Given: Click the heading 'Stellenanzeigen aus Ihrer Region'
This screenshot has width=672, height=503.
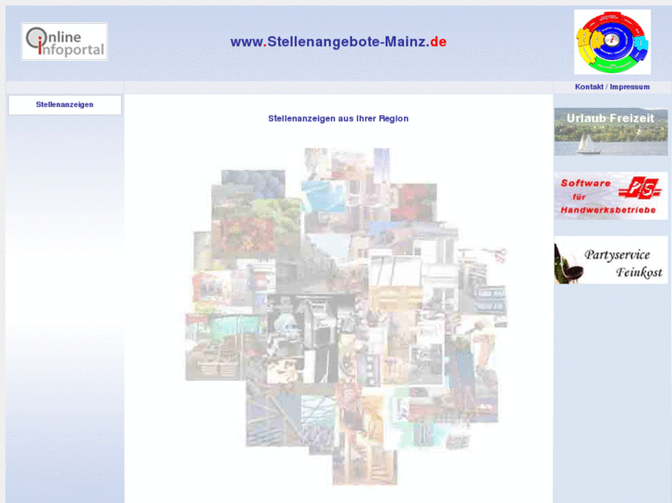Looking at the screenshot, I should [x=338, y=118].
